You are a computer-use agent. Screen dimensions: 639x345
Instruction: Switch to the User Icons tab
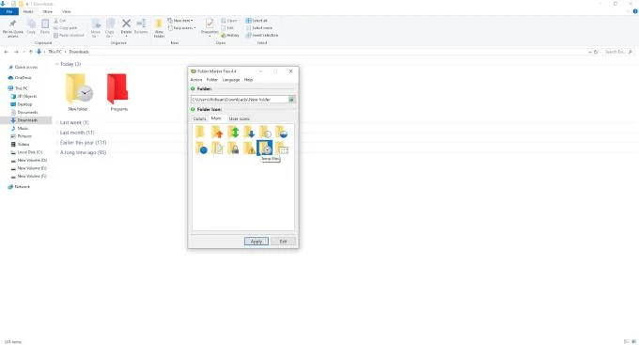tap(240, 118)
